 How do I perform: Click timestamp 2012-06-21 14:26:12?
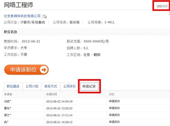tap(59, 122)
